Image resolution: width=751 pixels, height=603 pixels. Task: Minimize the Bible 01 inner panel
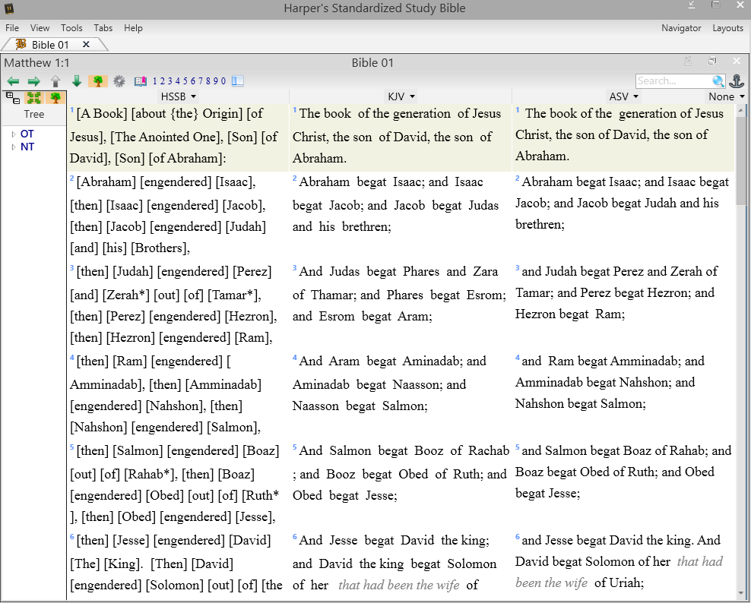click(x=688, y=61)
